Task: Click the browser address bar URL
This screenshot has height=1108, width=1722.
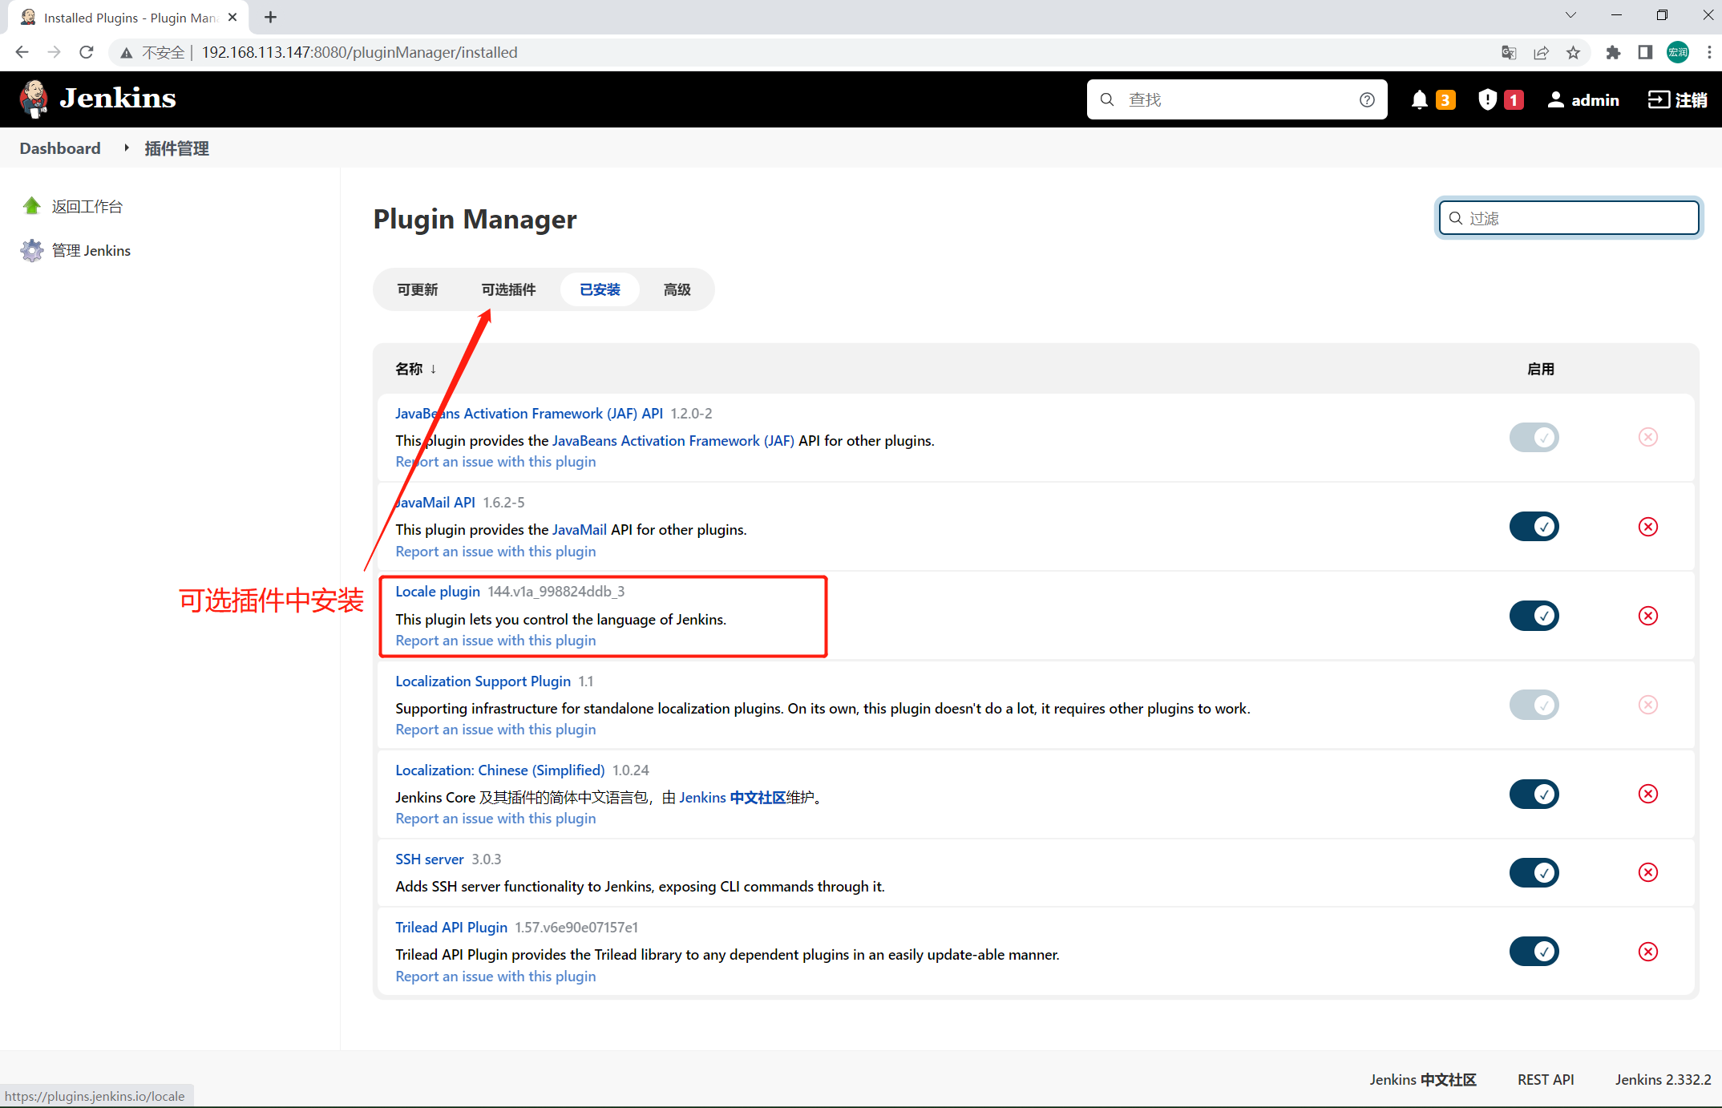Action: tap(359, 52)
